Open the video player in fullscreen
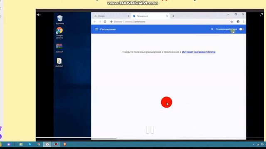Viewport: 266px width, 149px height. pos(261,15)
